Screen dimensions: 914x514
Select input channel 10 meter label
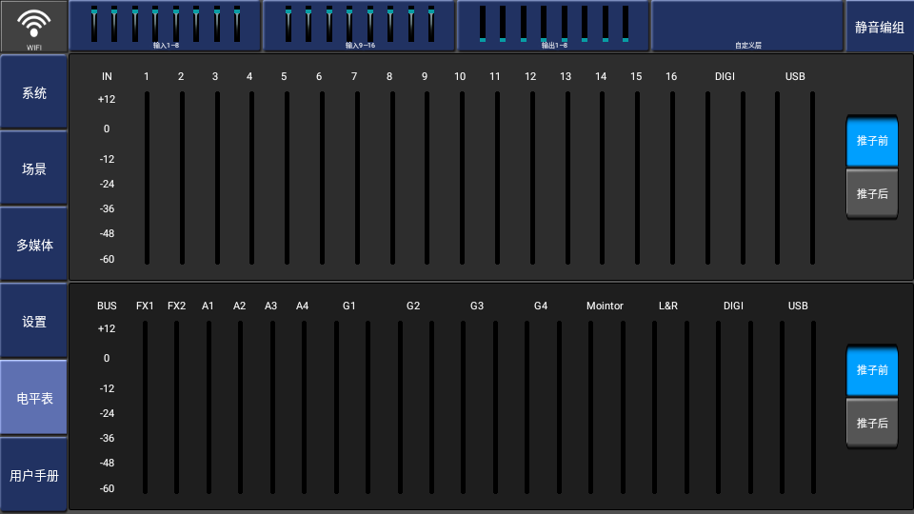pyautogui.click(x=460, y=76)
